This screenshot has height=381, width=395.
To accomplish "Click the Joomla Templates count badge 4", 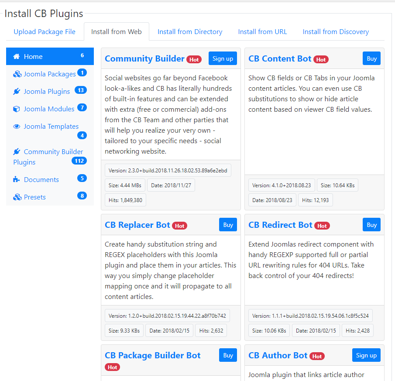I will pyautogui.click(x=82, y=135).
